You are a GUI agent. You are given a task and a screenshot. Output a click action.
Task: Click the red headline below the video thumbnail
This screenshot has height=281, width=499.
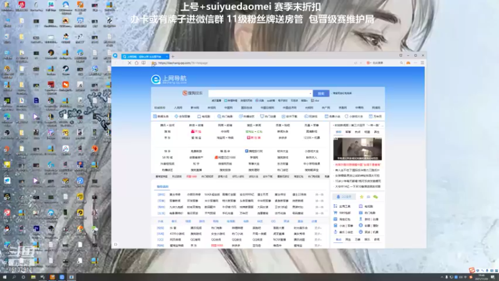(x=357, y=165)
